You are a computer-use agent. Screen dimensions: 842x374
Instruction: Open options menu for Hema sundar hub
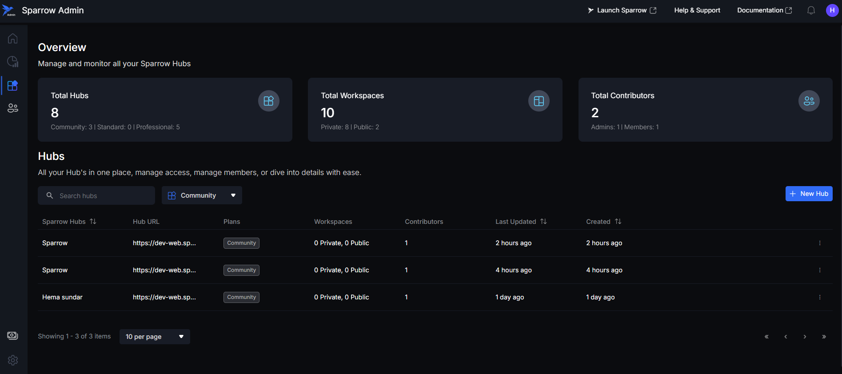point(819,297)
